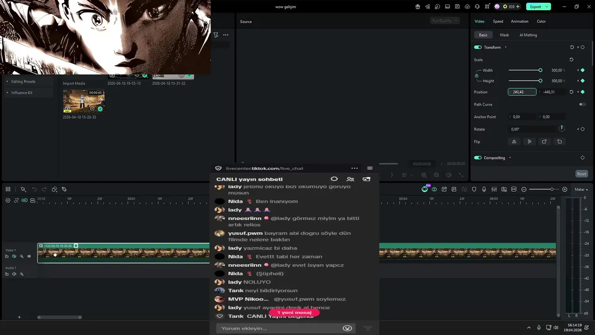Screen dimensions: 595x335
Task: Zoom out the timeline with minus
Action: point(524,189)
